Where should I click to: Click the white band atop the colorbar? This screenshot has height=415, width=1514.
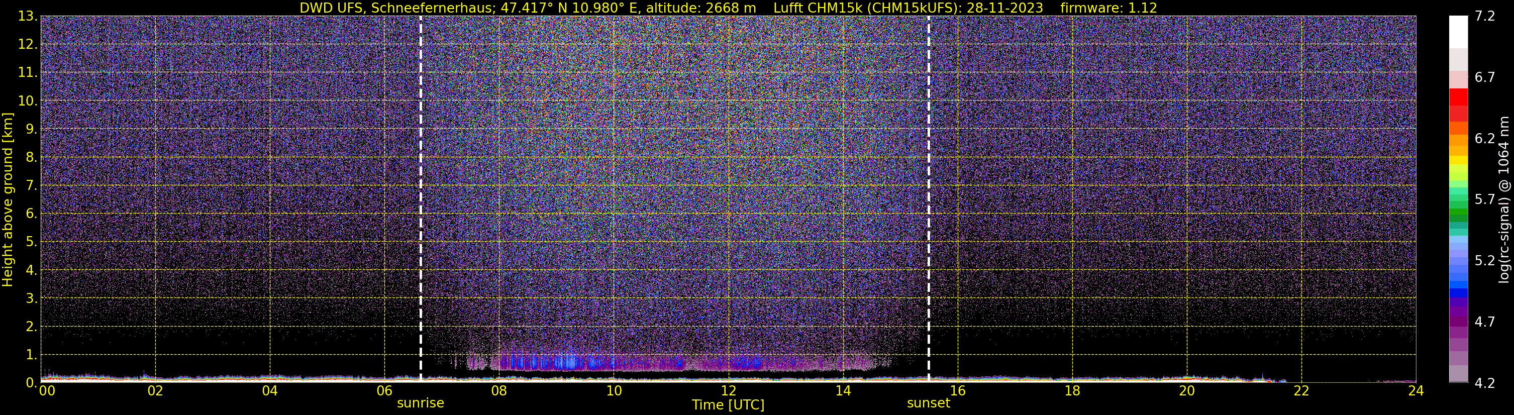[1459, 32]
